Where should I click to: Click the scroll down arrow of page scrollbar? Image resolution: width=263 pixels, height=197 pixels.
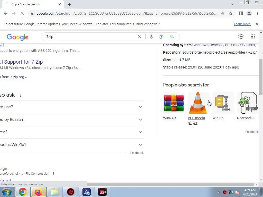point(261,180)
